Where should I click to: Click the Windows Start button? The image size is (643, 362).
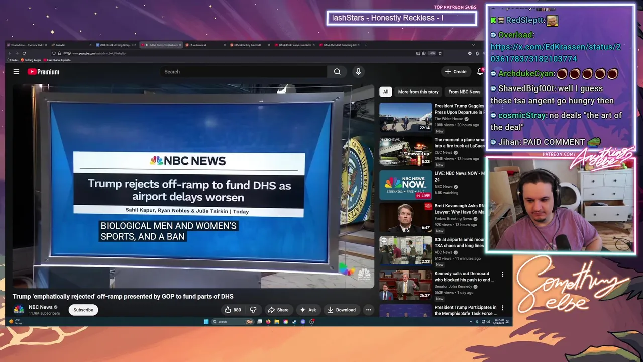tap(206, 322)
